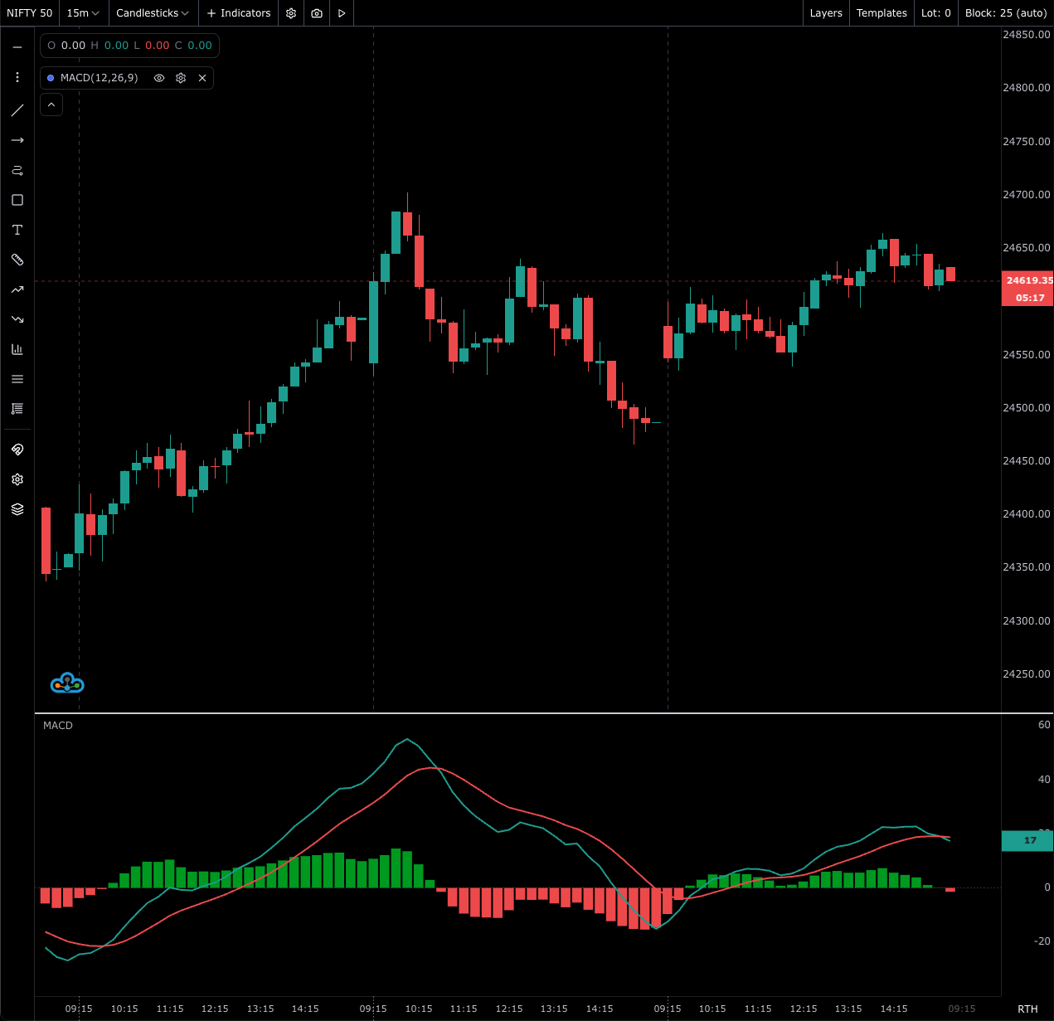
Task: Open the Indicators menu
Action: (239, 13)
